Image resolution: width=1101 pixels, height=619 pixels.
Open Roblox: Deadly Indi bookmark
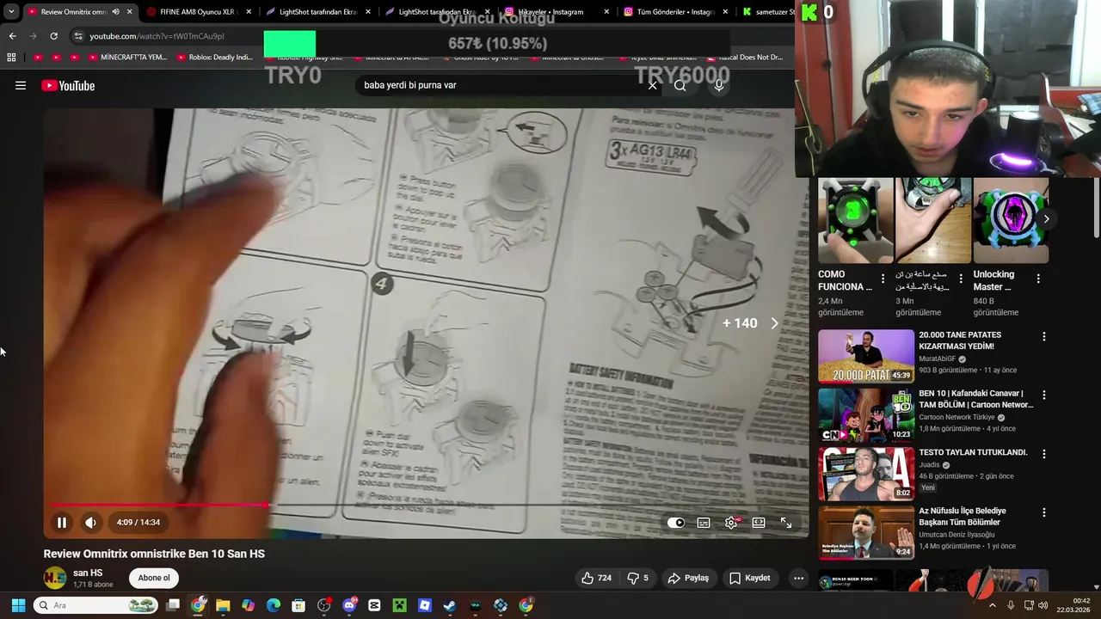[x=215, y=58]
